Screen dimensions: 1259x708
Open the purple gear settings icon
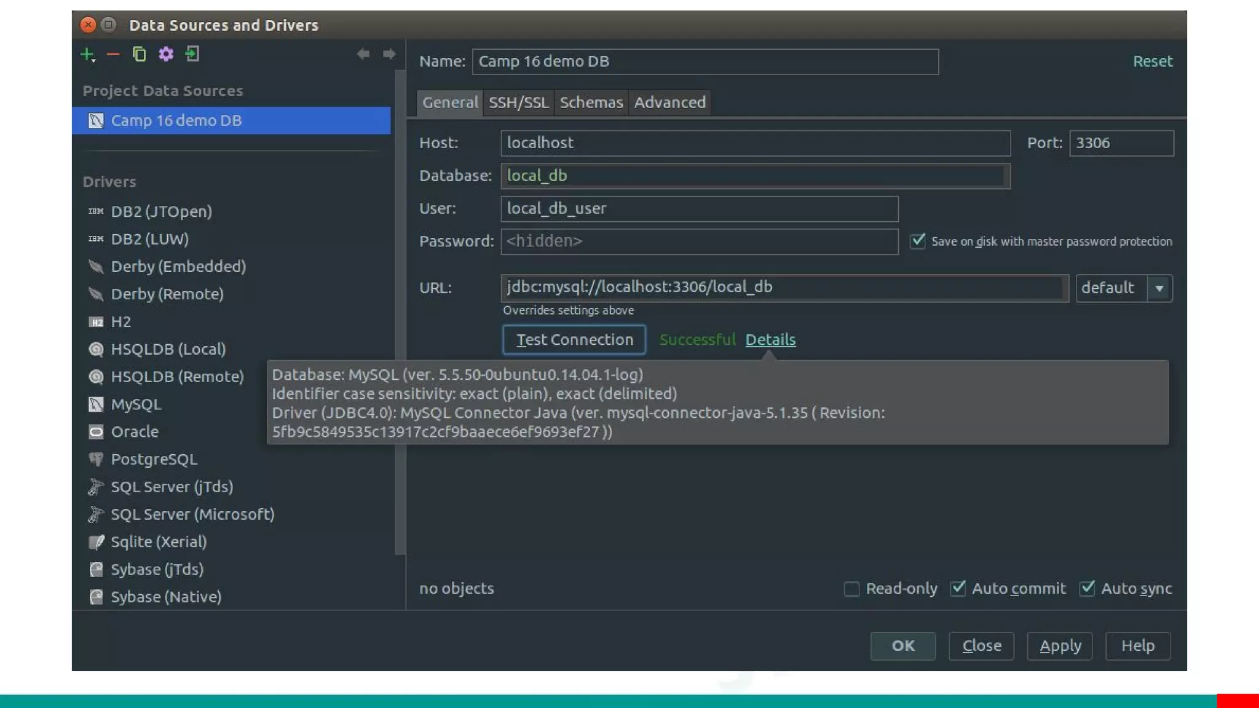pos(166,54)
